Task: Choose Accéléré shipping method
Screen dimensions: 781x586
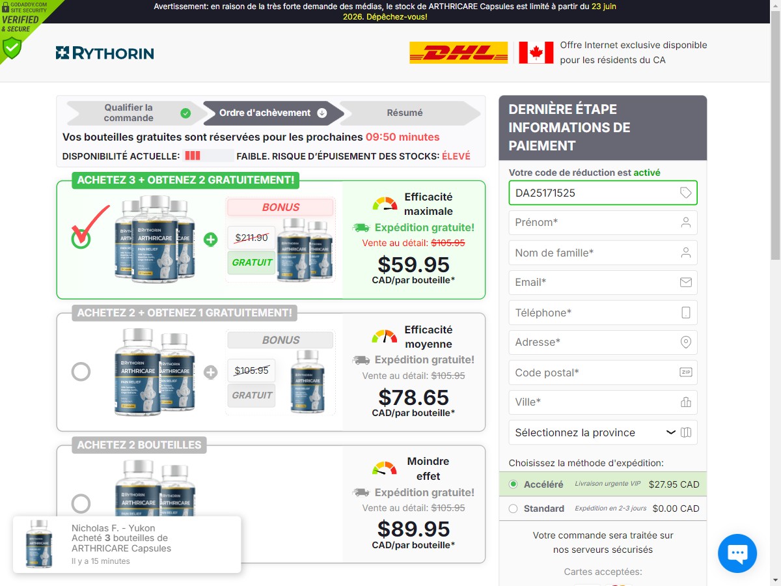Action: point(513,484)
